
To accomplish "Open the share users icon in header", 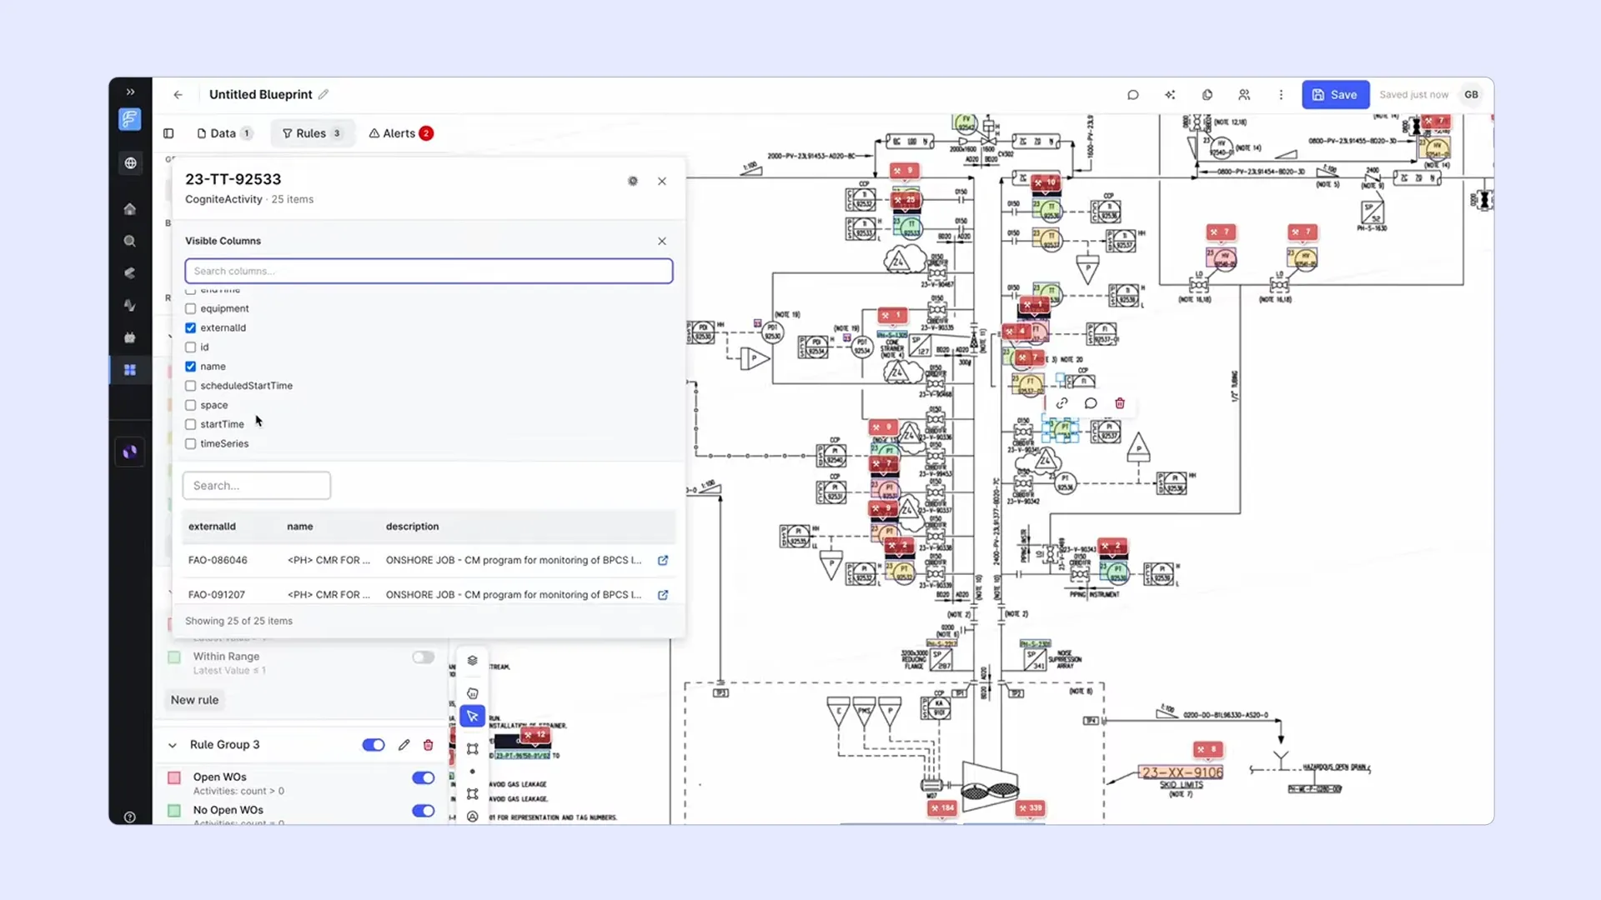I will (1244, 95).
